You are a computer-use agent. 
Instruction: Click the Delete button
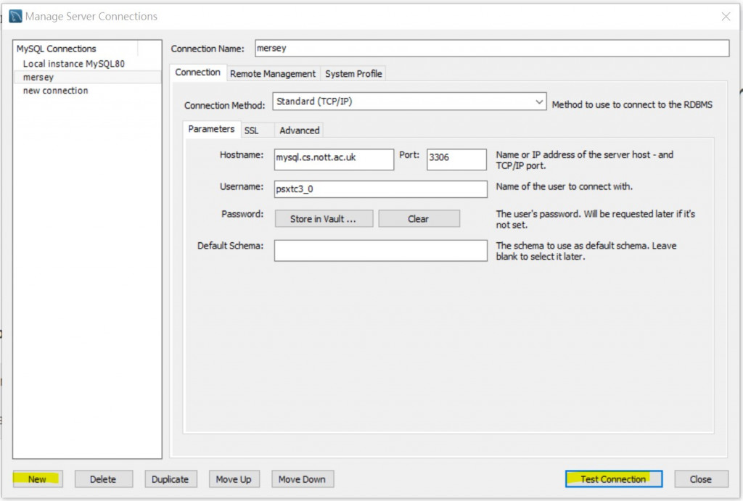tap(103, 479)
